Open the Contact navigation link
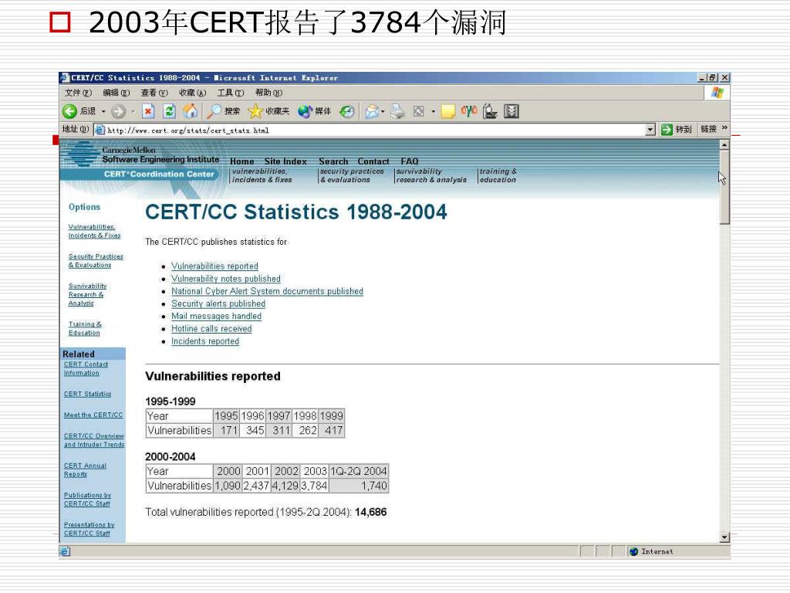The image size is (790, 593). (x=373, y=161)
